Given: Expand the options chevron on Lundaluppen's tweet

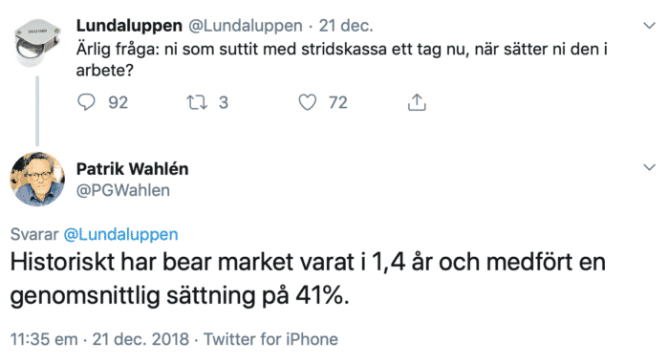Looking at the screenshot, I should tap(649, 26).
